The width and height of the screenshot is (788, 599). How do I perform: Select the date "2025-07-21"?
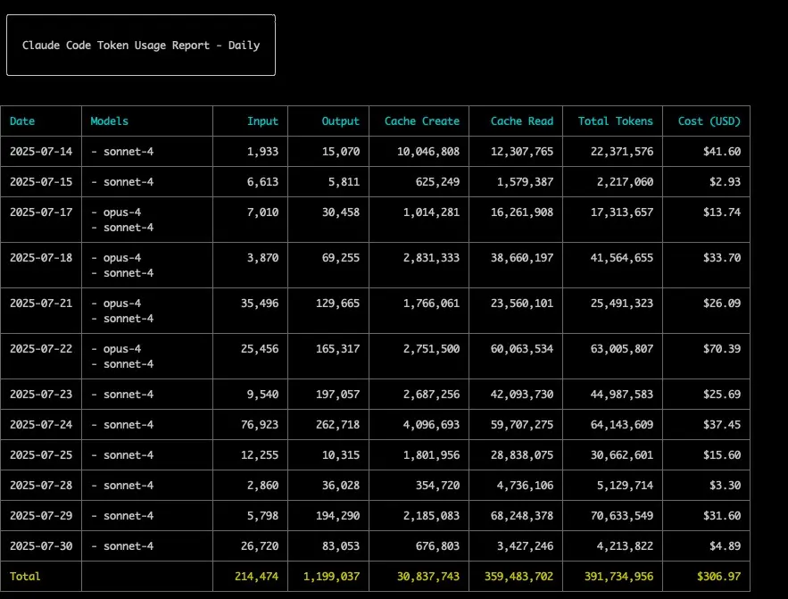point(41,303)
